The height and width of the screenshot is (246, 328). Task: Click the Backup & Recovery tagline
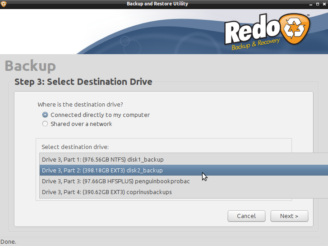255,44
